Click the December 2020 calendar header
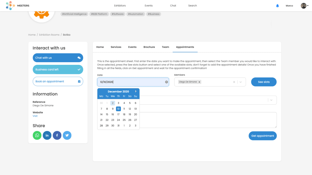 coord(118,91)
